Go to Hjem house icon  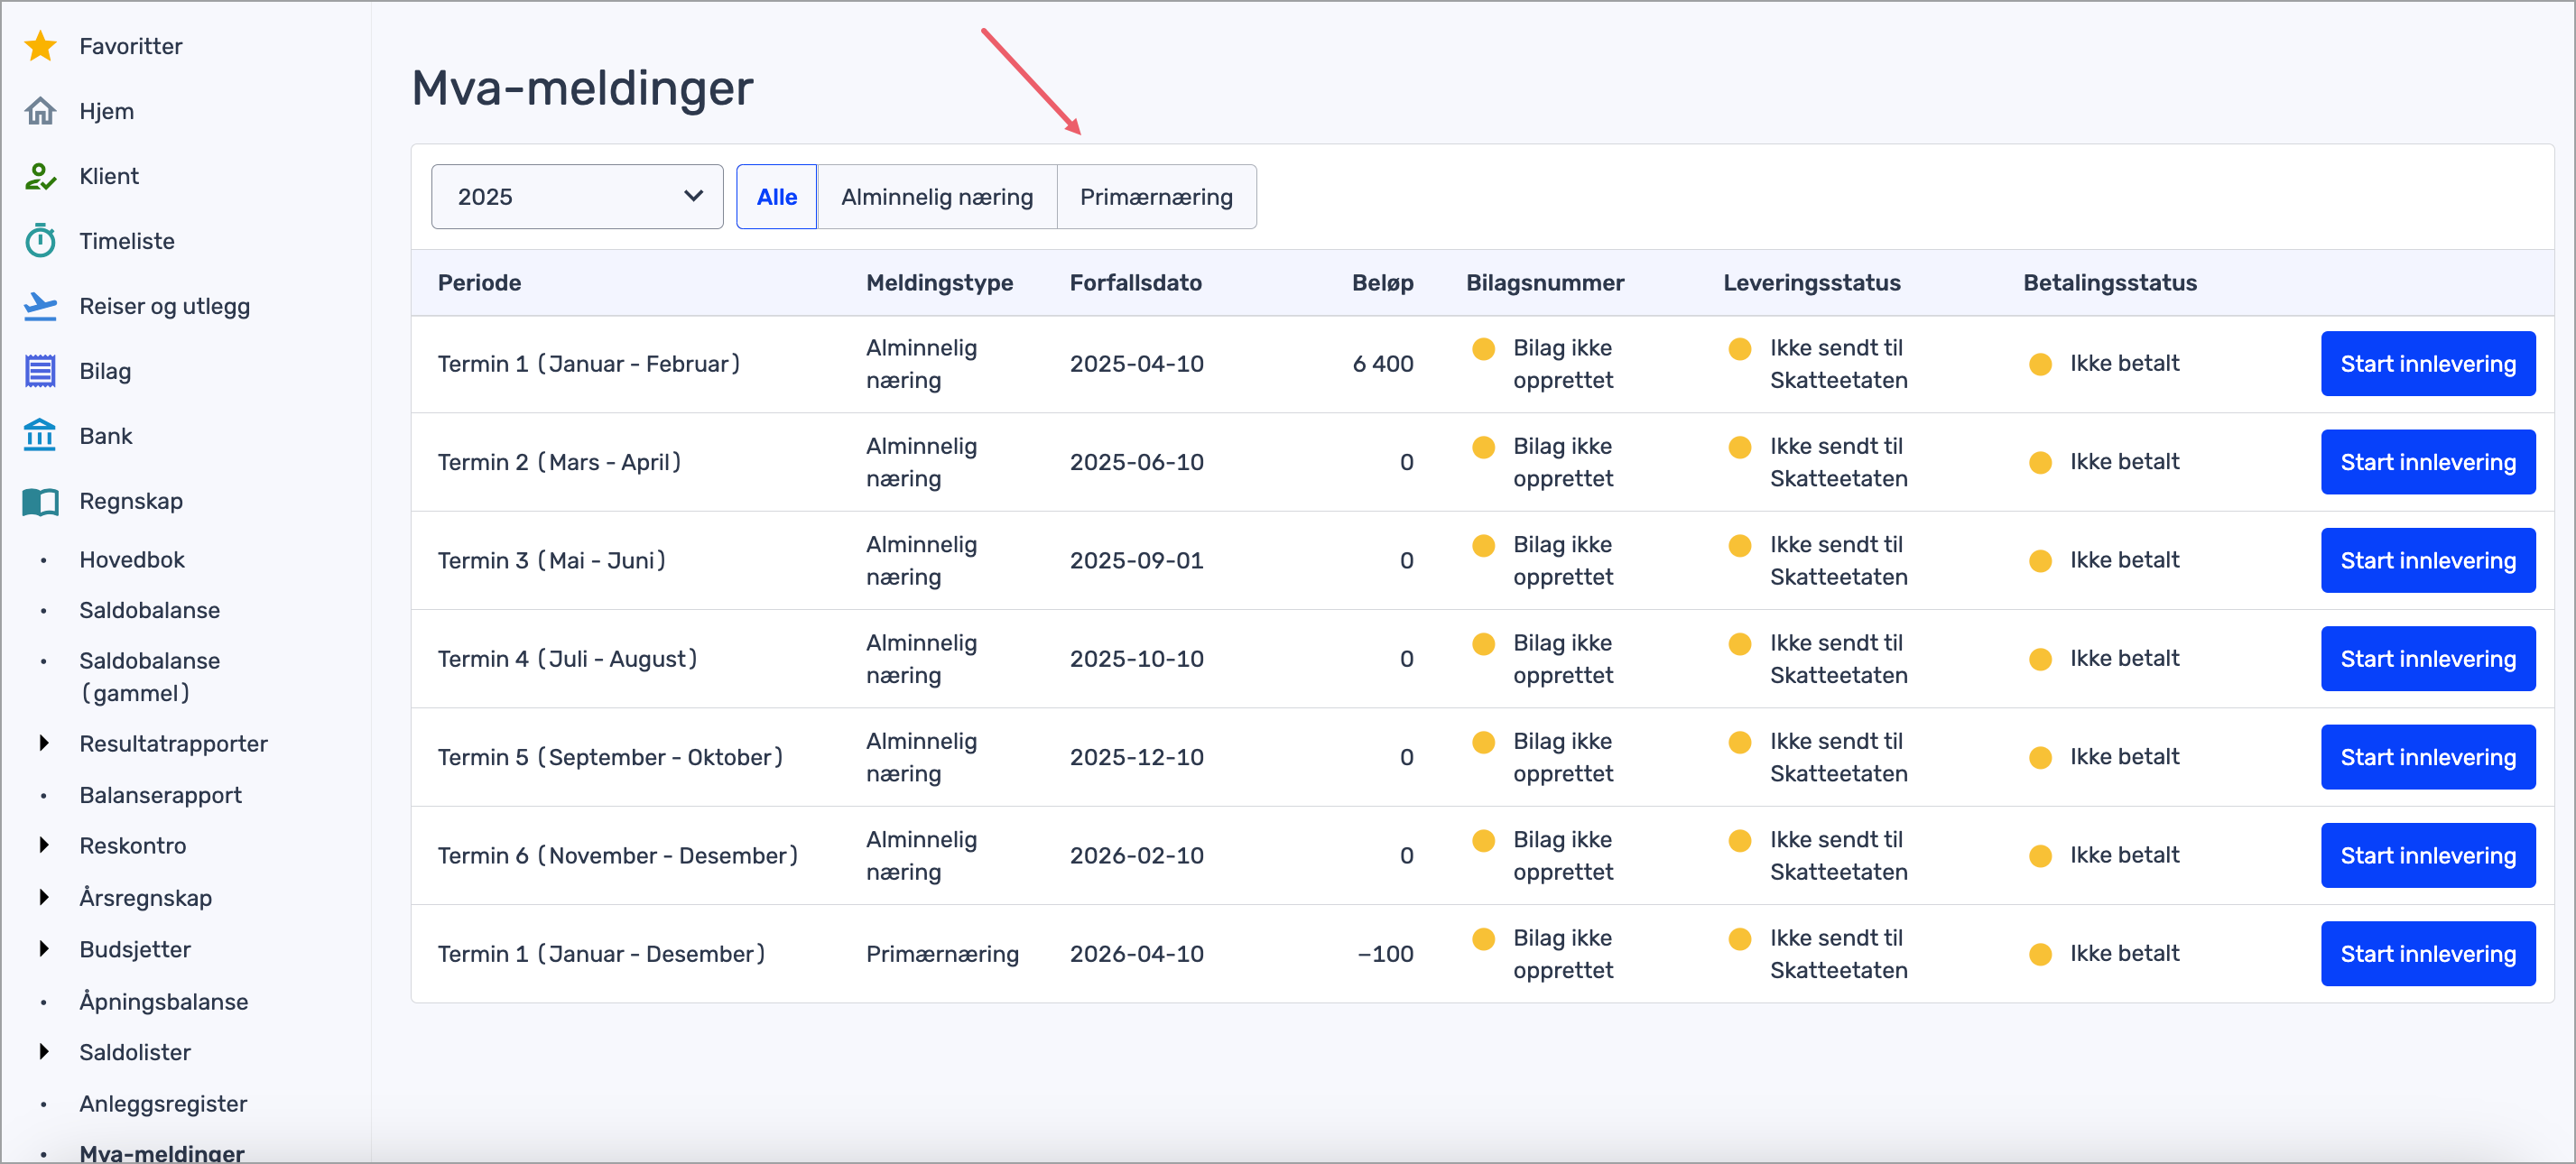(x=40, y=111)
